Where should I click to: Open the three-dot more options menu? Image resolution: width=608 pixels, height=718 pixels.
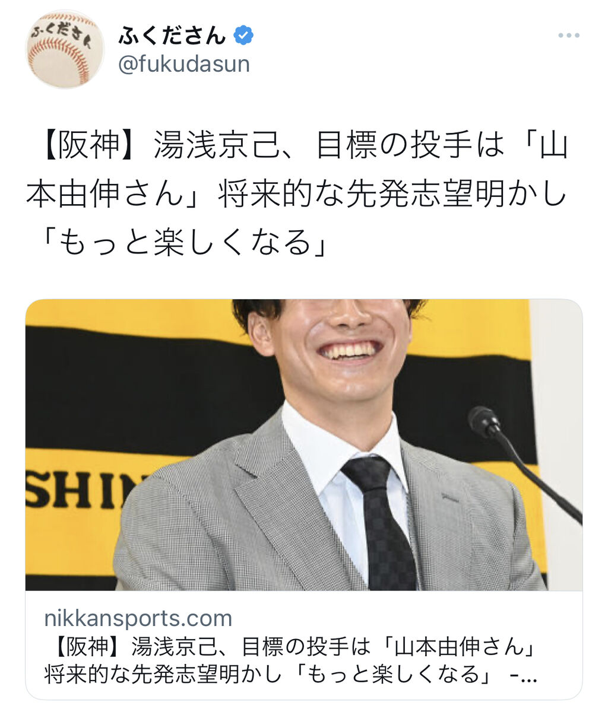pyautogui.click(x=568, y=36)
